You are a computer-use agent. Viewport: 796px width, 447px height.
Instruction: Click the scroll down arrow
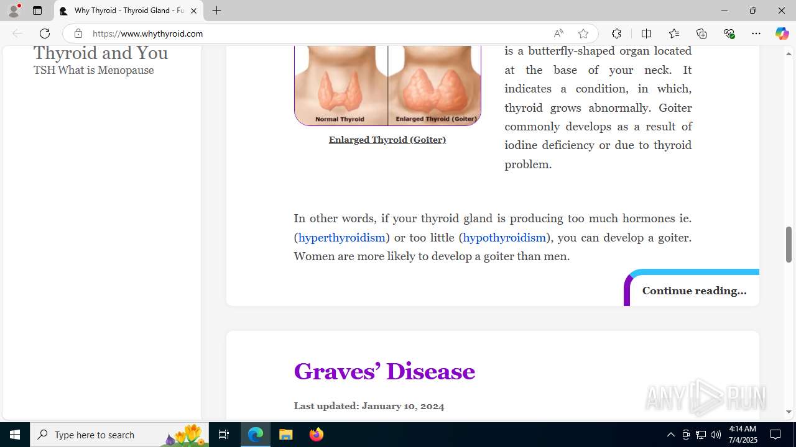(789, 412)
